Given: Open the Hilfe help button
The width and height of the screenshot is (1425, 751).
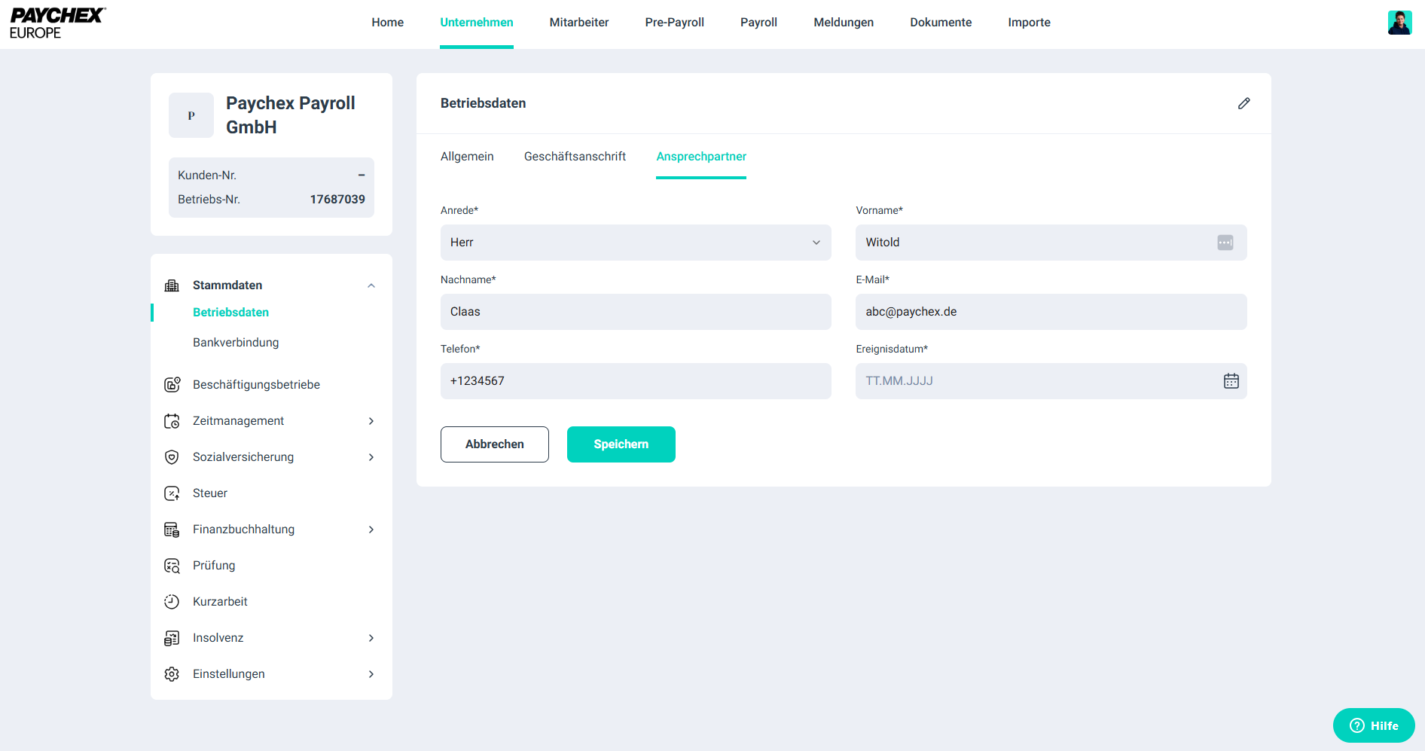Looking at the screenshot, I should coord(1373,725).
